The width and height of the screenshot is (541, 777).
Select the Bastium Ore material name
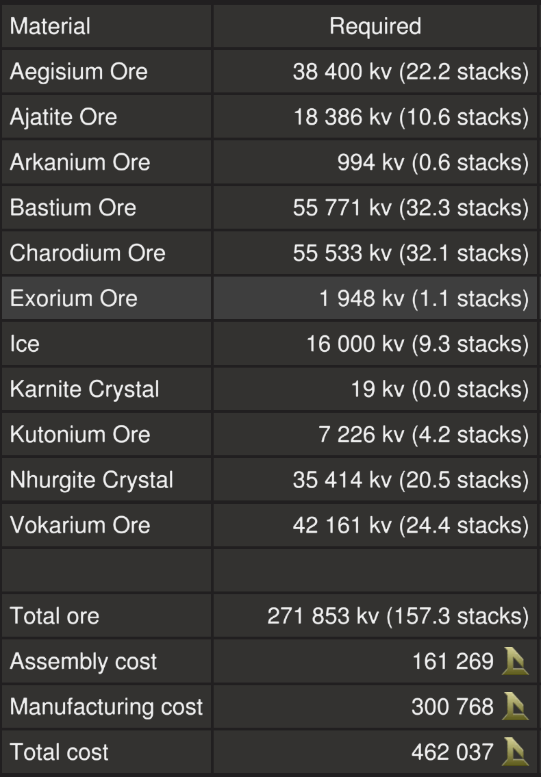[x=73, y=207]
